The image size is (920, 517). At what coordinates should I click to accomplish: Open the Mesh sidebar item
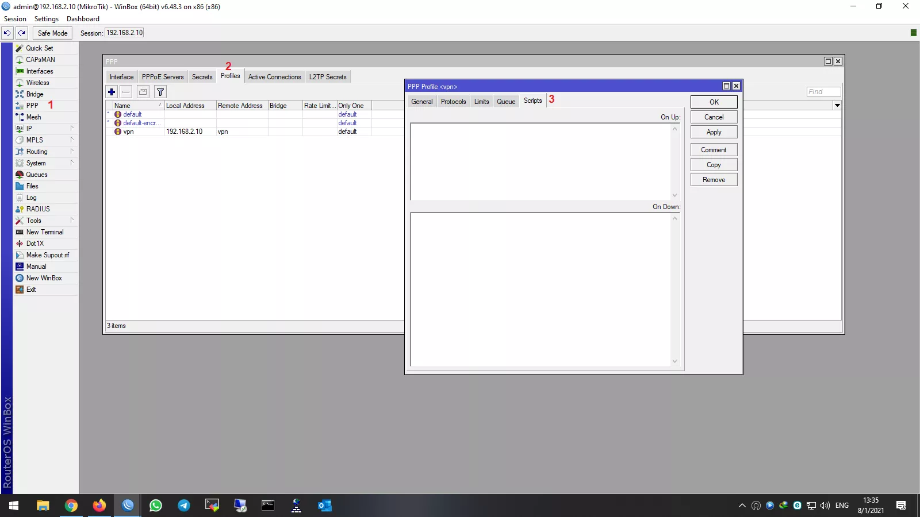coord(33,117)
